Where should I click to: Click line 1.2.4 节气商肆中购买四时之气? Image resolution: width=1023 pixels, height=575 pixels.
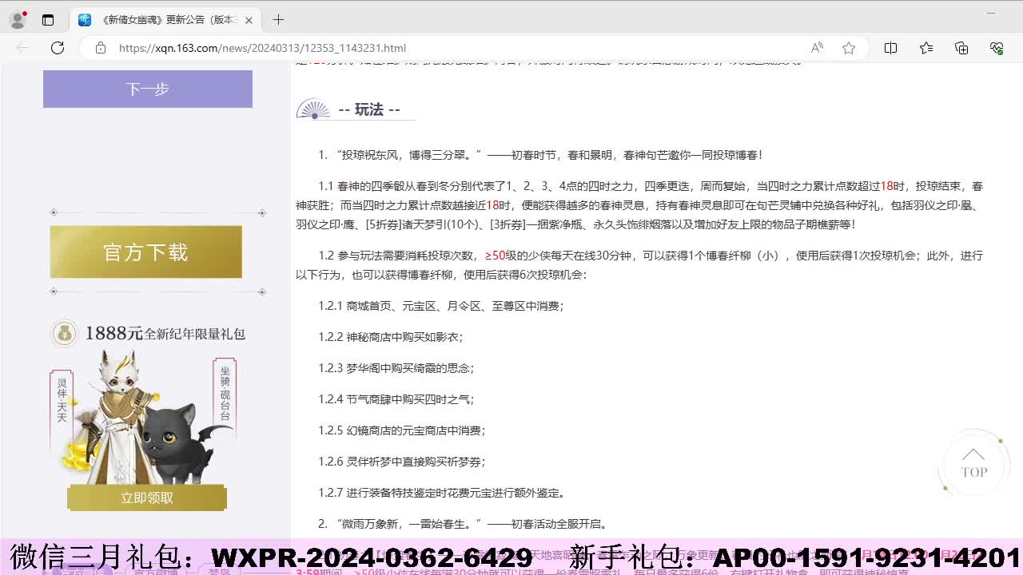[396, 399]
